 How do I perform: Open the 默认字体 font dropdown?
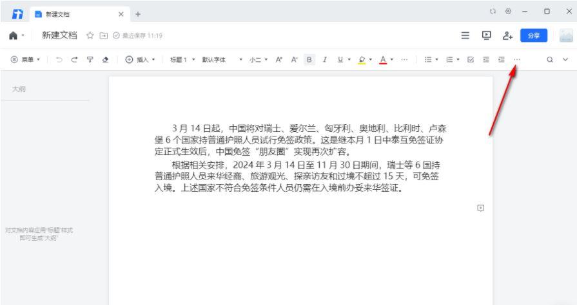coord(222,60)
